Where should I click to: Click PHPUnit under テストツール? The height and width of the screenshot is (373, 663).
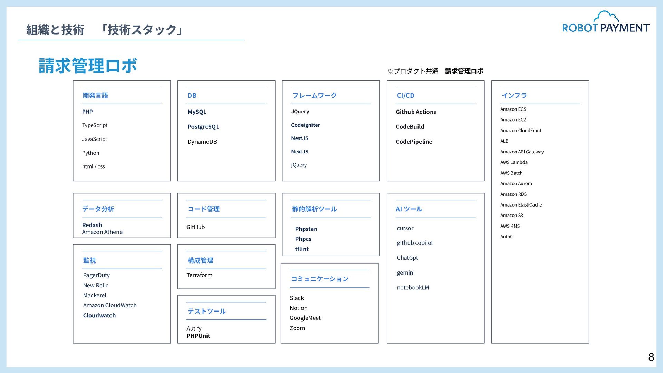[198, 336]
